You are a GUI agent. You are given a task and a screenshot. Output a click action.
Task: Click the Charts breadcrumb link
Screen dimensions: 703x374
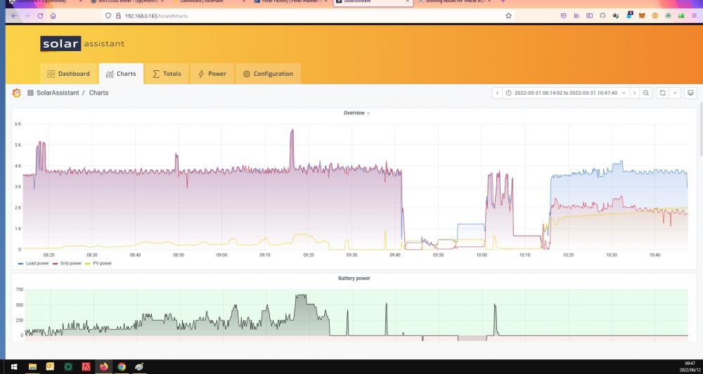98,93
